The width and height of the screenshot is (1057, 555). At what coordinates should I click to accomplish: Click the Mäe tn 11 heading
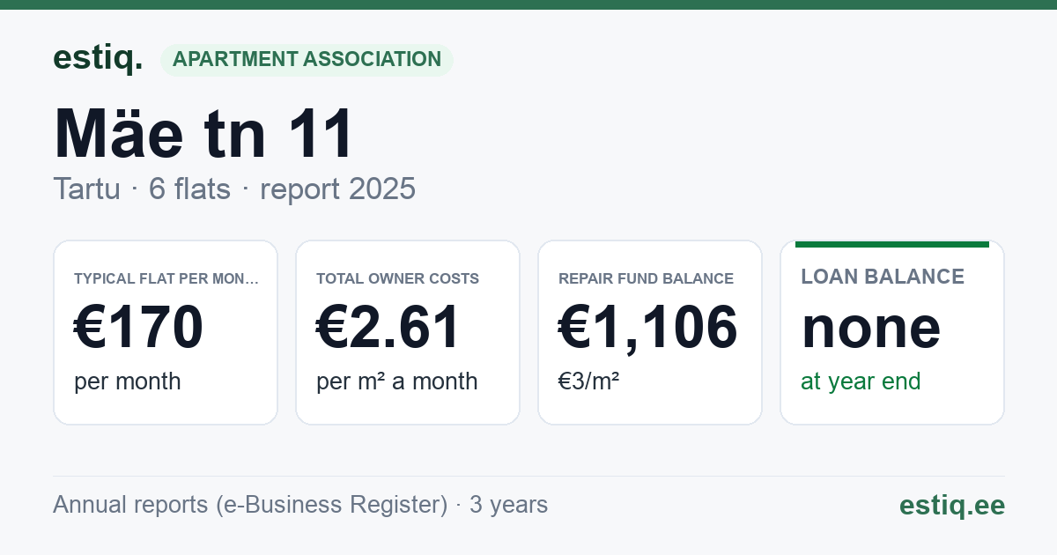pos(203,134)
